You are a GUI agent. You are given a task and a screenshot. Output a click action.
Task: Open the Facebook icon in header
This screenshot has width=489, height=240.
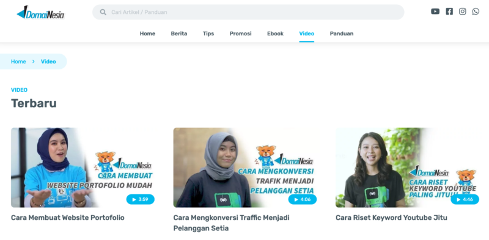tap(449, 12)
